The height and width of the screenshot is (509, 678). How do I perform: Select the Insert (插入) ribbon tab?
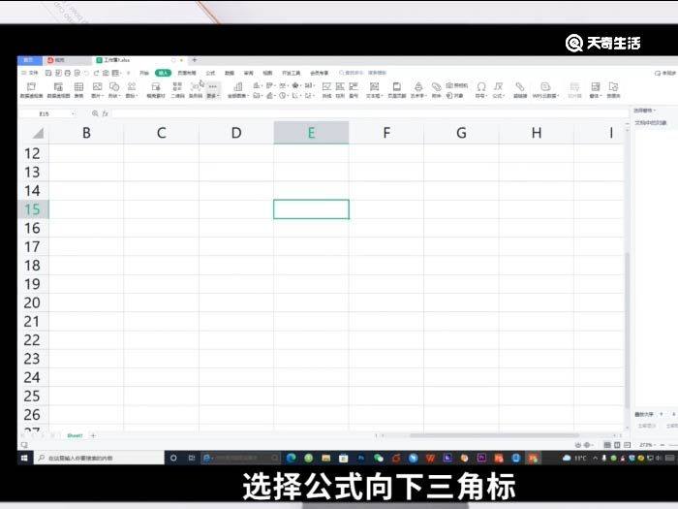[163, 73]
